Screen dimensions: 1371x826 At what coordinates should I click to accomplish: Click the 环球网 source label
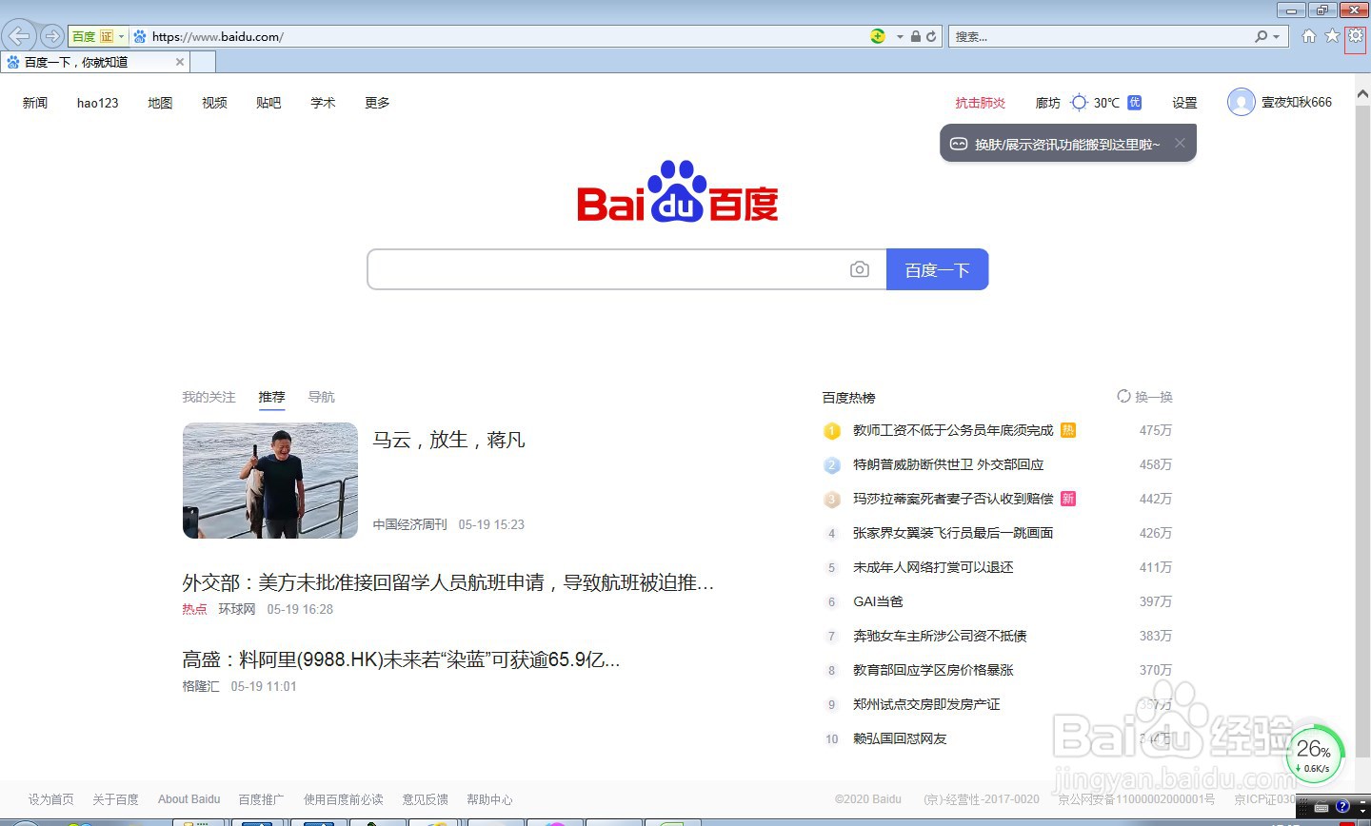[x=237, y=609]
